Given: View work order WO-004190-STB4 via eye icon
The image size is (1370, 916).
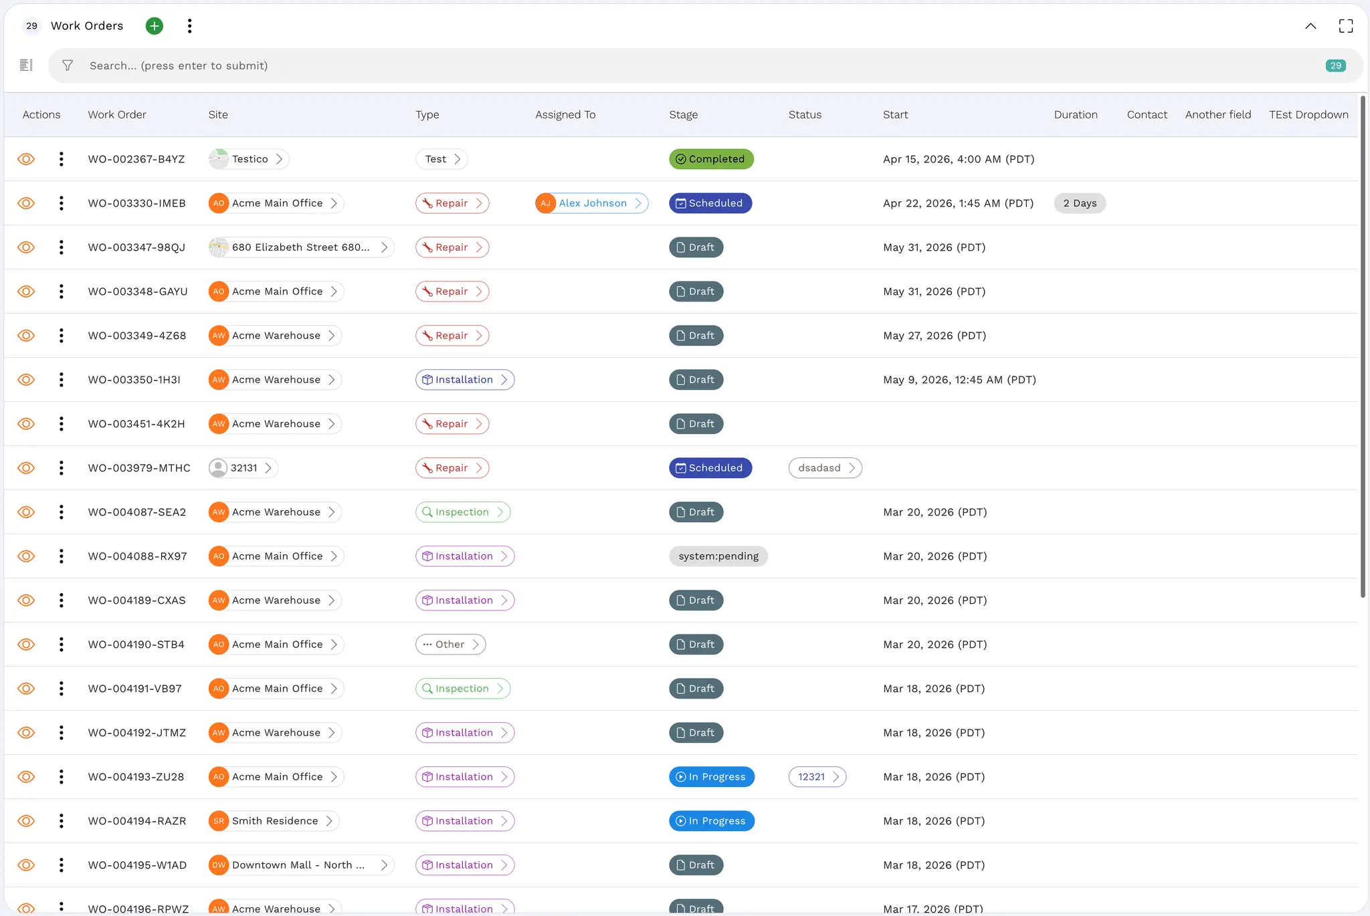Looking at the screenshot, I should [x=26, y=645].
